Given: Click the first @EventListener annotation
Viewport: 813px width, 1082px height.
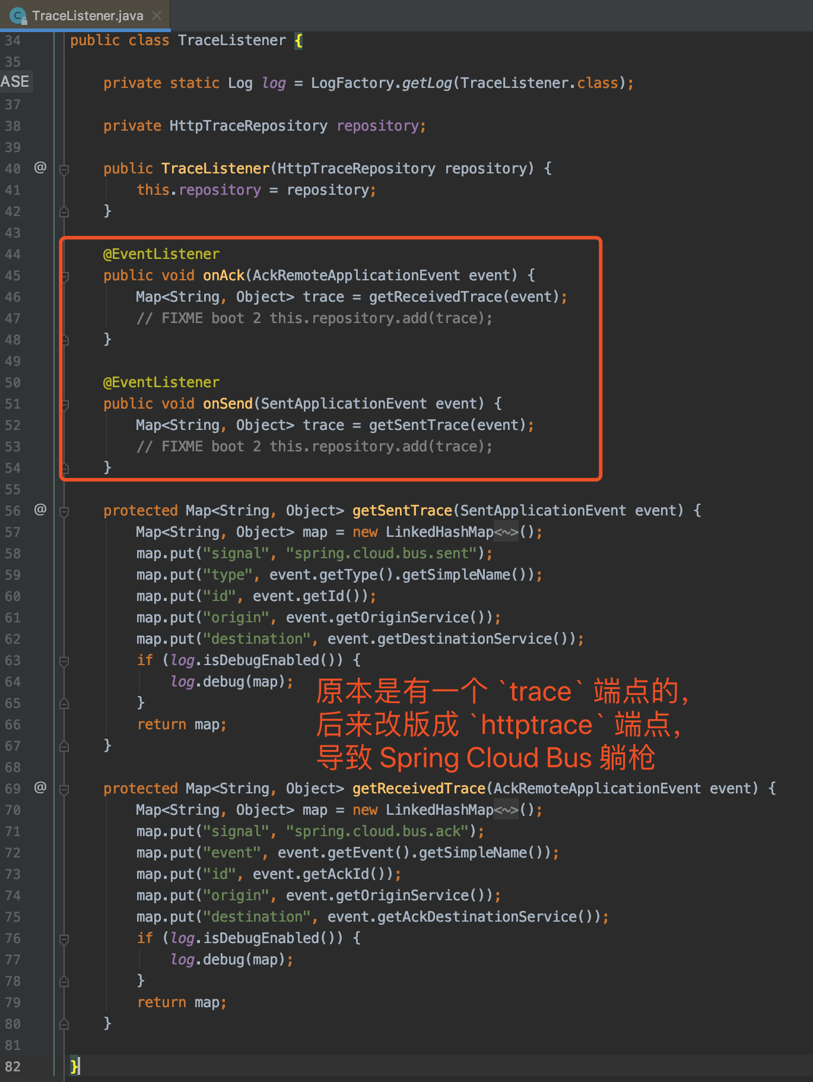Looking at the screenshot, I should coord(161,254).
